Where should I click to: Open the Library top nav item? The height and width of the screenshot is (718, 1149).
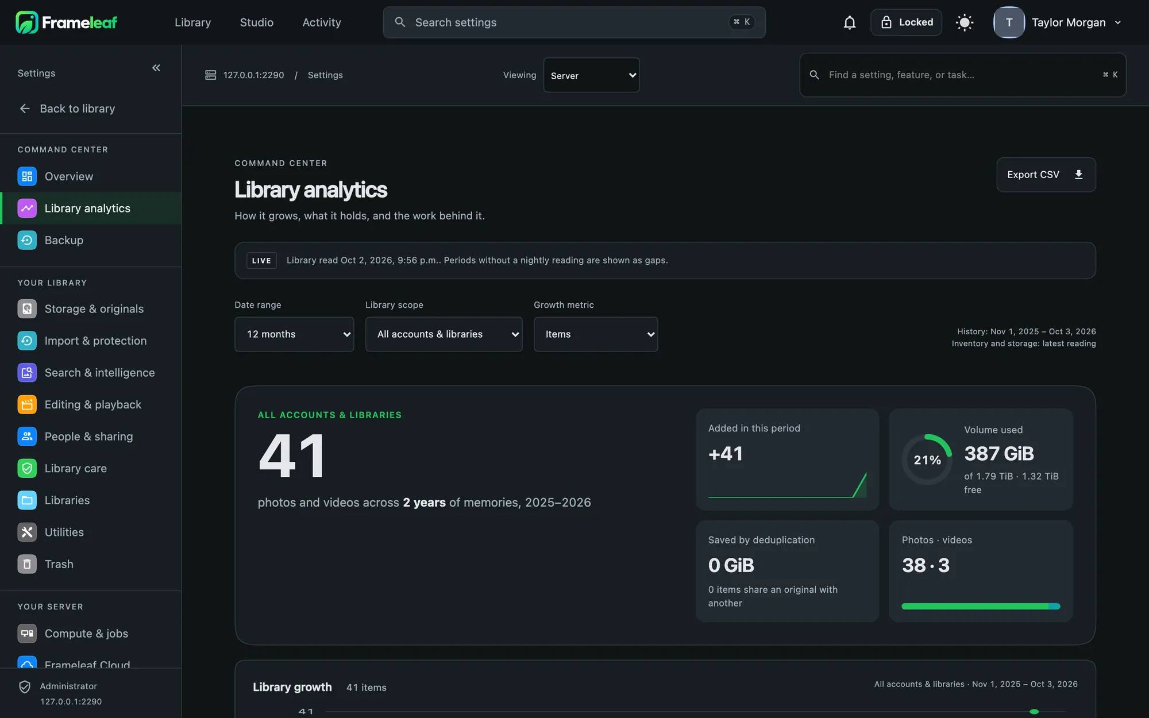tap(192, 22)
